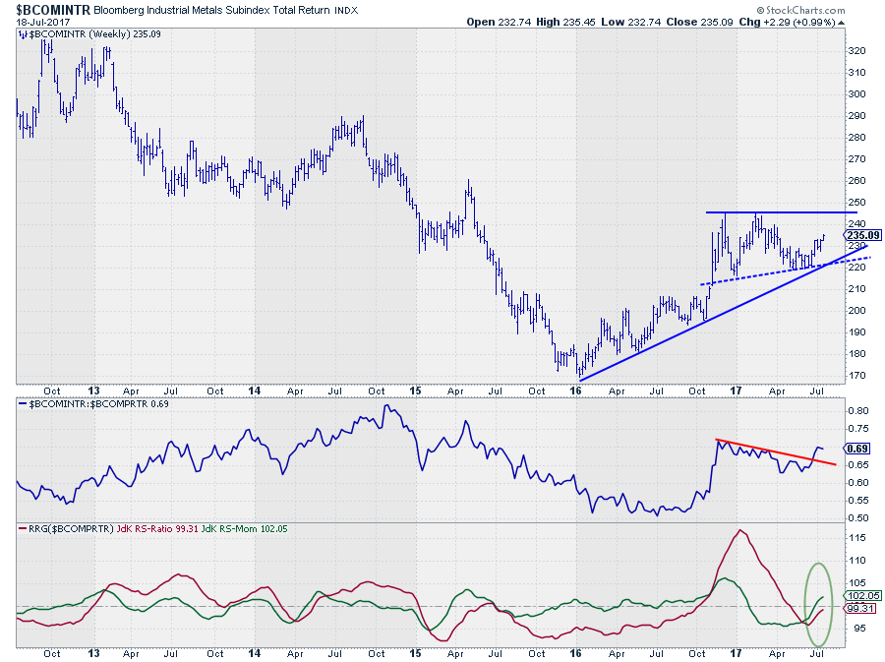The width and height of the screenshot is (885, 662).
Task: Click the horizontal blue resistance line near 245
Action: pos(782,212)
